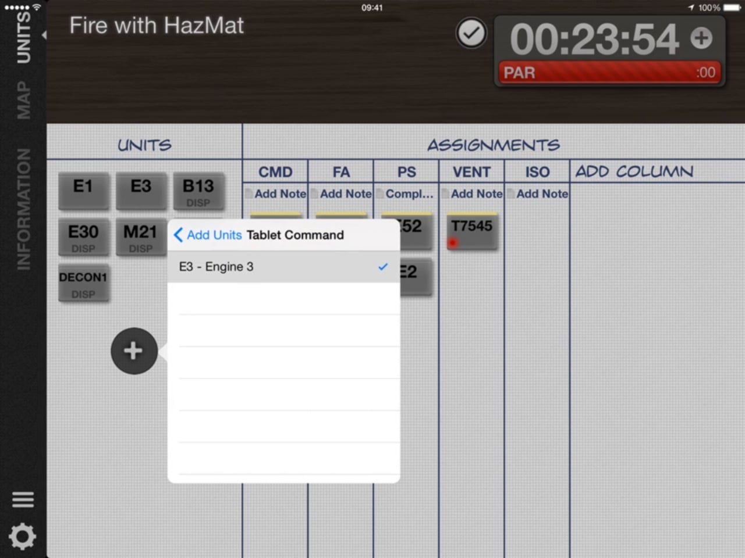Viewport: 745px width, 558px height.
Task: Tap the checkmark circle beside the timer
Action: 471,34
